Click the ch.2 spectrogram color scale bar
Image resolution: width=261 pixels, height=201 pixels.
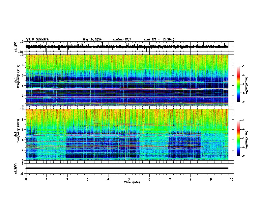tap(238, 138)
